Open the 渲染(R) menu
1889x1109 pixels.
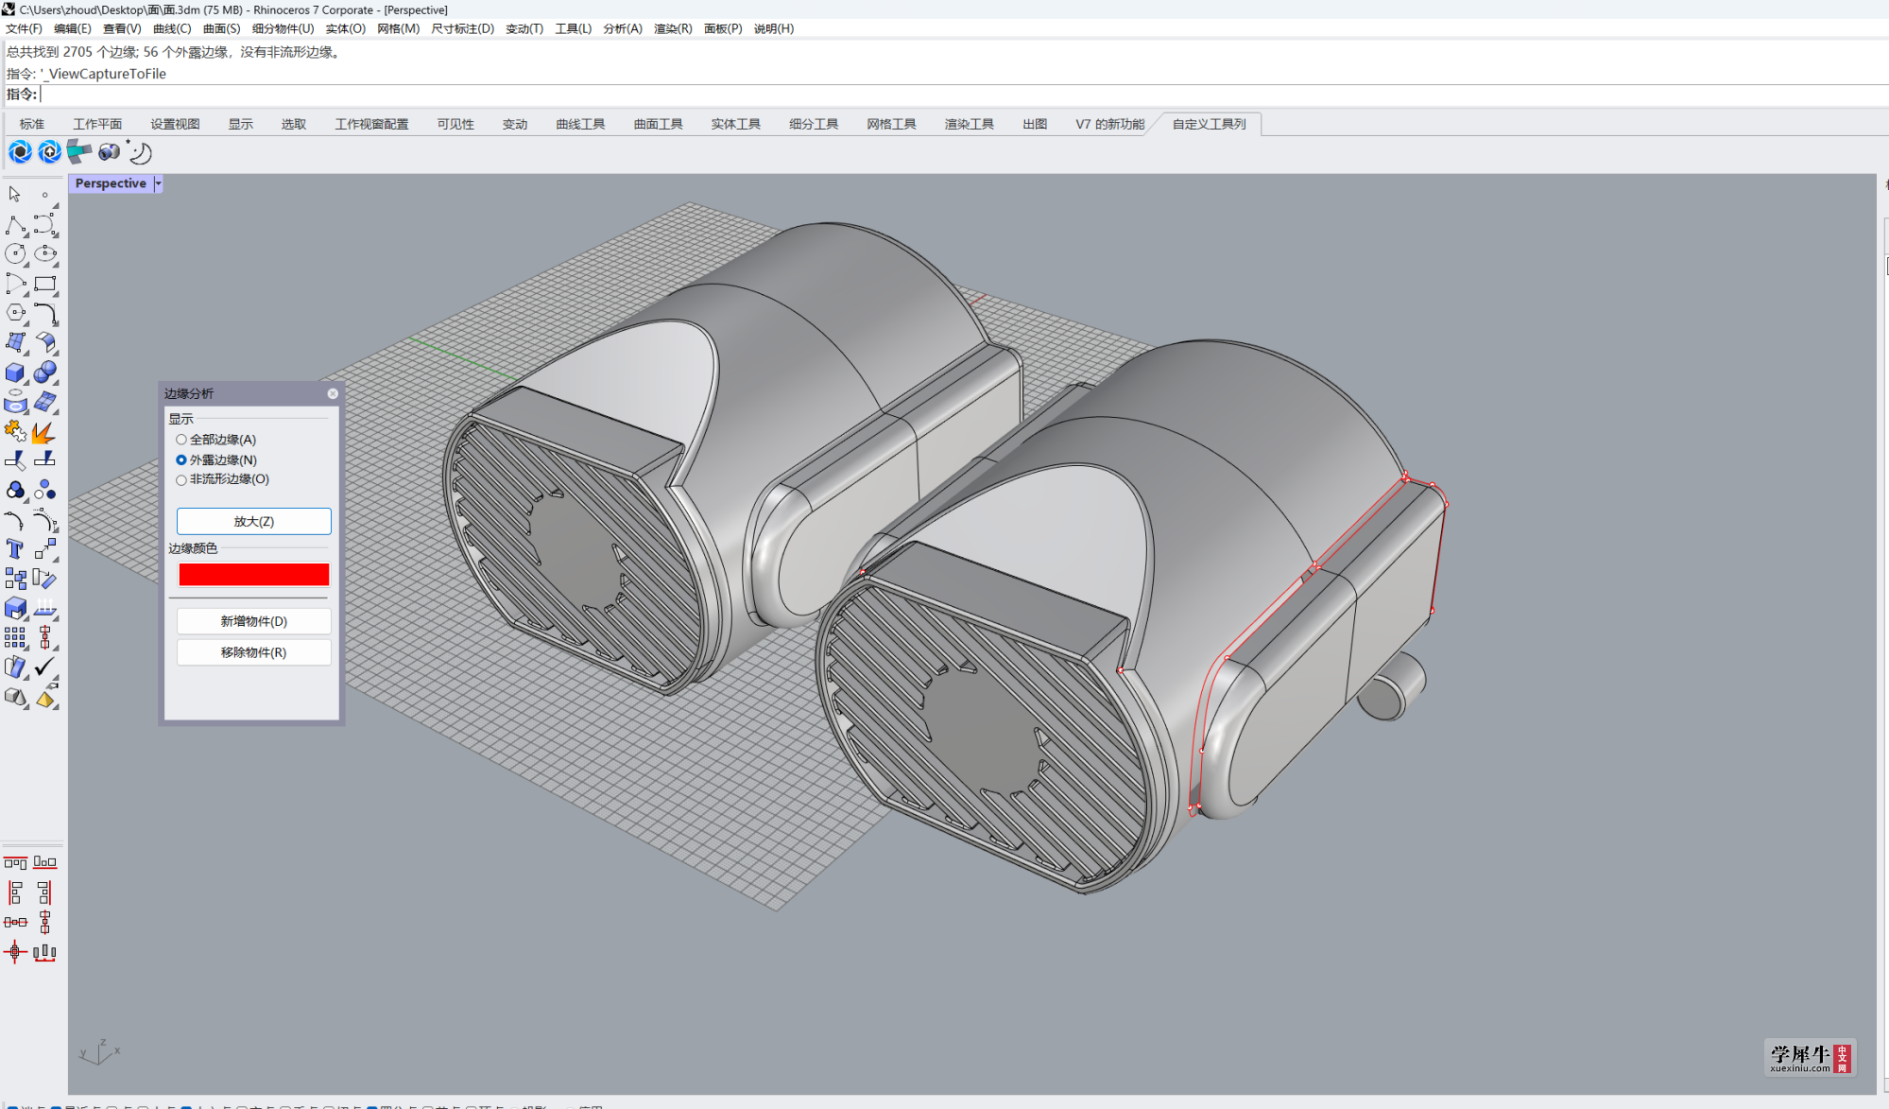point(673,28)
